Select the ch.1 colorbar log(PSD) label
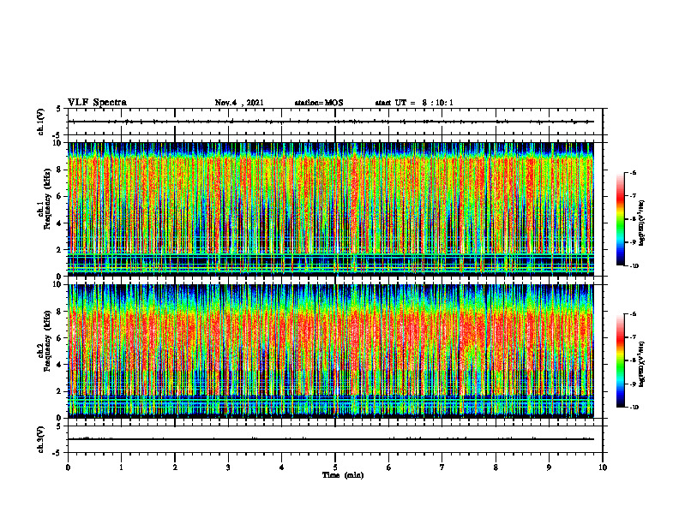 click(641, 223)
